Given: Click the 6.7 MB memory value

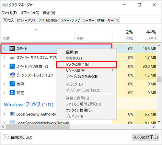Looking at the screenshot, I should click(x=150, y=114).
